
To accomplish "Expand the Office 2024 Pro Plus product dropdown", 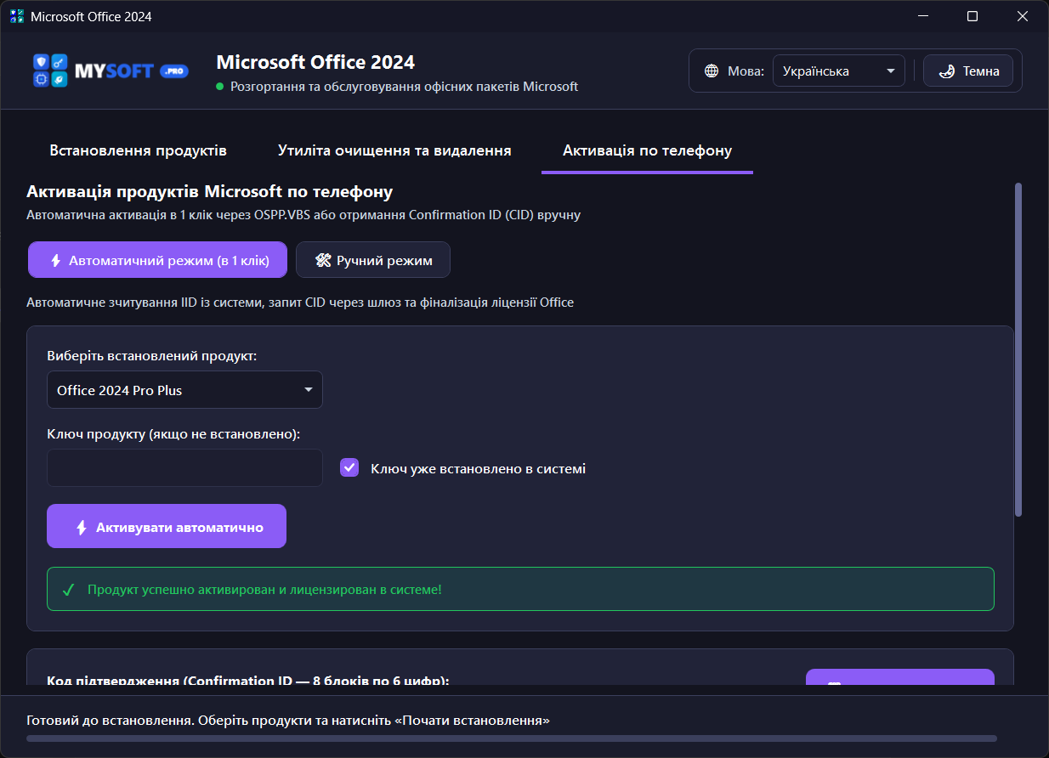I will pyautogui.click(x=184, y=390).
